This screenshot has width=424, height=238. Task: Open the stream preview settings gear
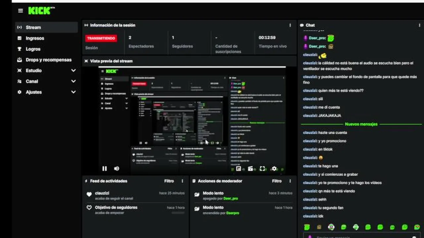click(x=274, y=169)
